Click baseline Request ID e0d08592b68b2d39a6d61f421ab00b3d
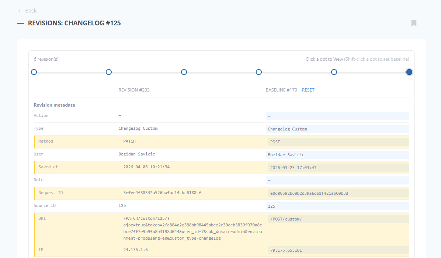The width and height of the screenshot is (441, 258). (x=338, y=193)
